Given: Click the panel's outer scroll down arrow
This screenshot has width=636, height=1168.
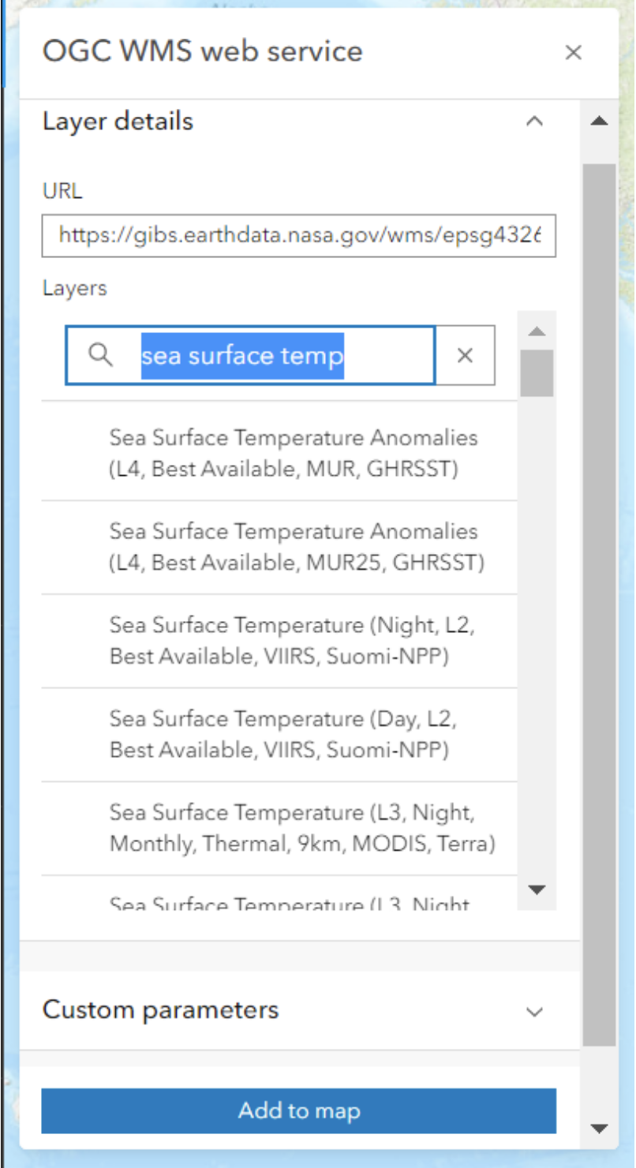Looking at the screenshot, I should pyautogui.click(x=600, y=1128).
